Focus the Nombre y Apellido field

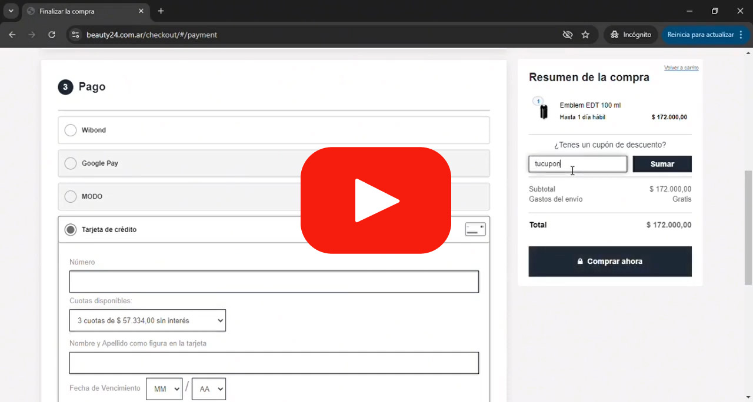(274, 363)
